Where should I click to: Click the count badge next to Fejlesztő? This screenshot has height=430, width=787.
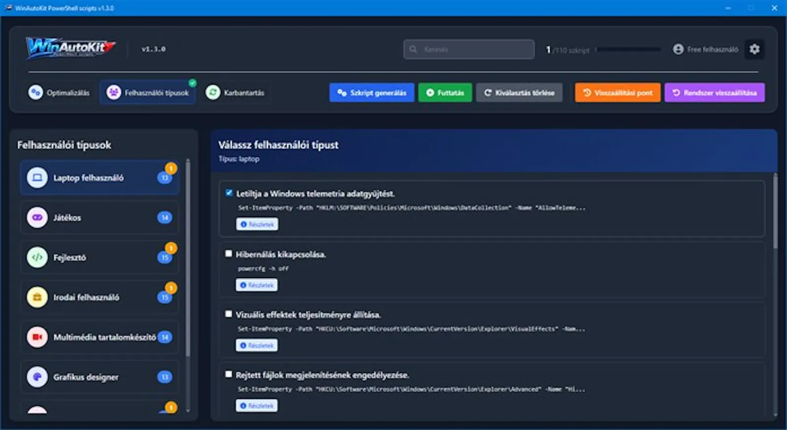164,257
